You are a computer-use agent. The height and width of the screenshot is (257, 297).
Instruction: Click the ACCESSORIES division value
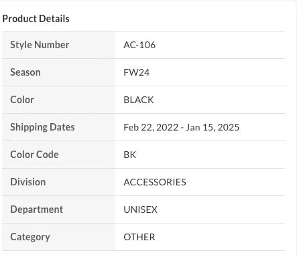click(155, 182)
